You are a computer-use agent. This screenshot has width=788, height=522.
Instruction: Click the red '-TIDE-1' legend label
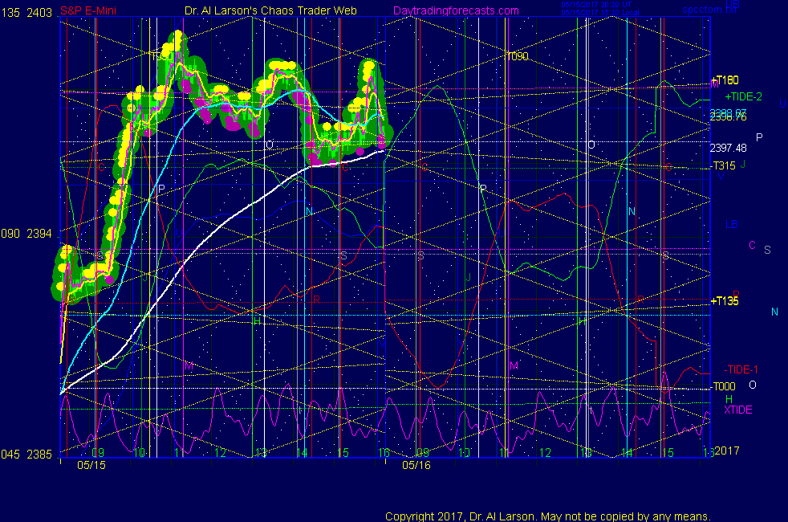click(741, 370)
